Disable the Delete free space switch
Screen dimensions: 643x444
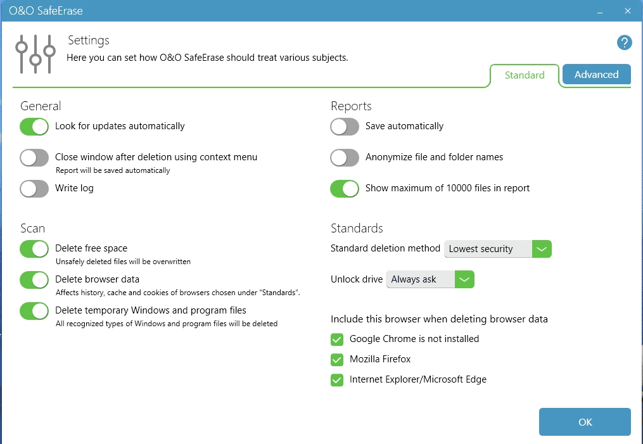(34, 249)
